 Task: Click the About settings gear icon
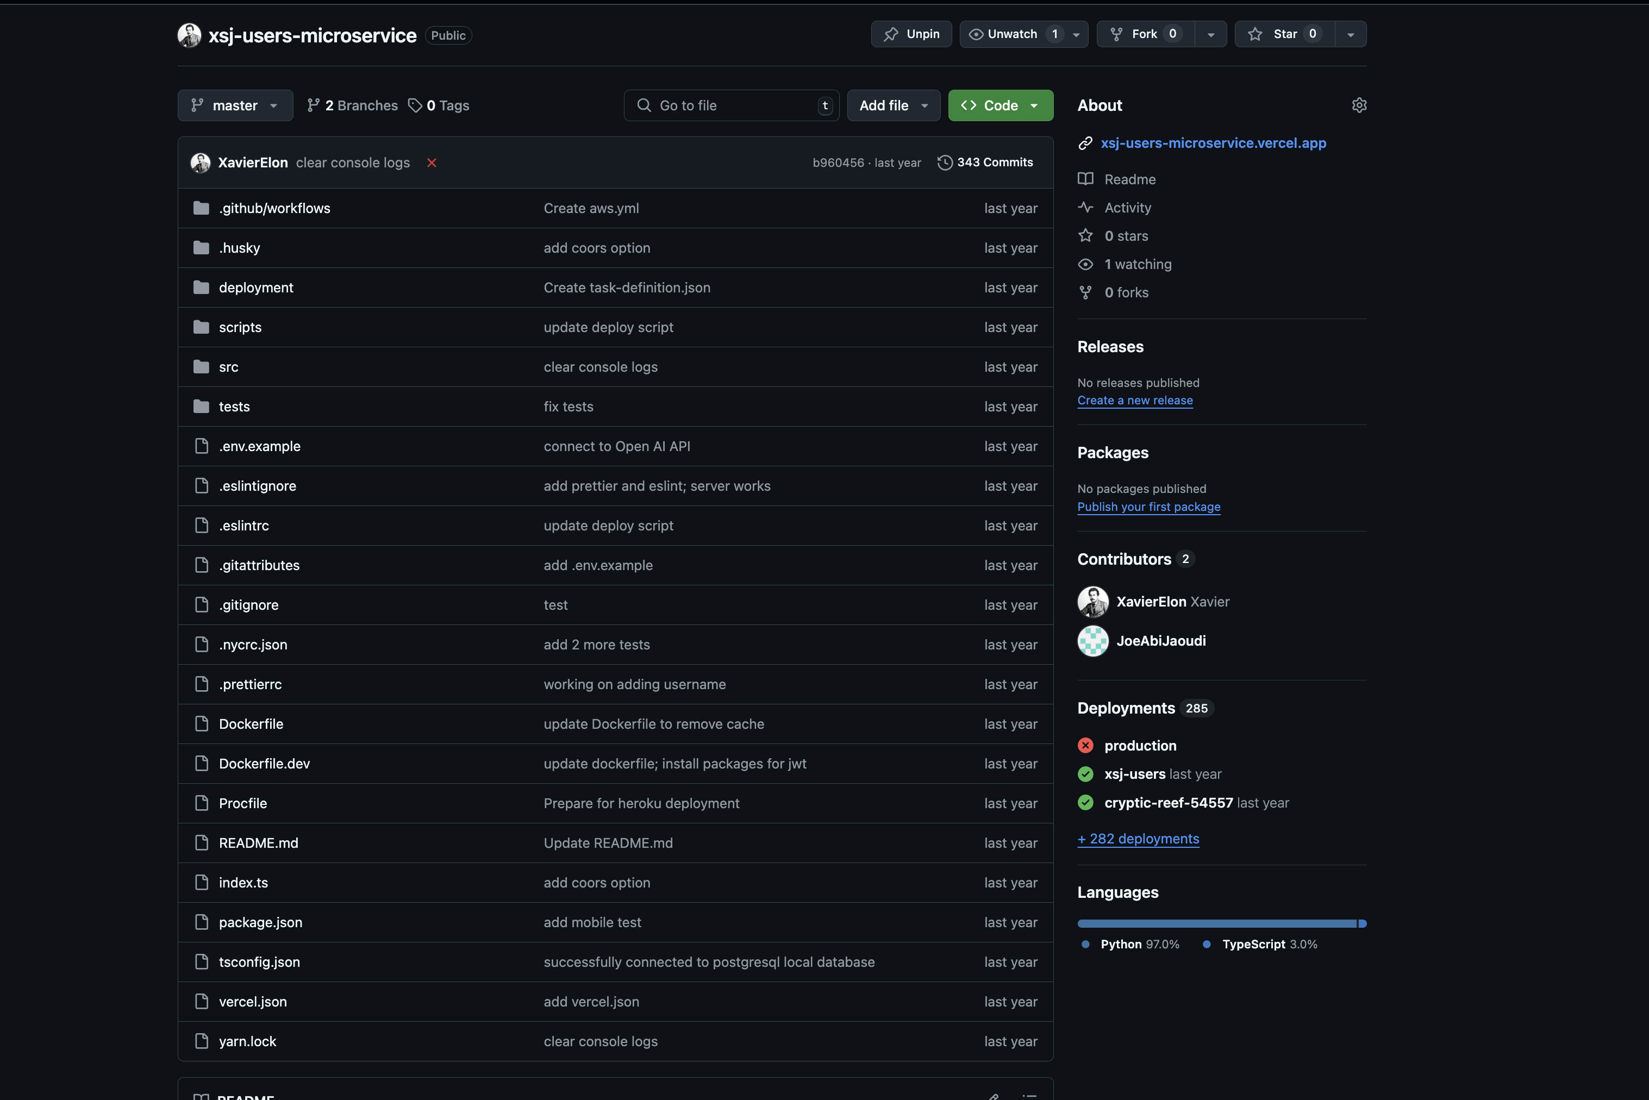click(1359, 105)
